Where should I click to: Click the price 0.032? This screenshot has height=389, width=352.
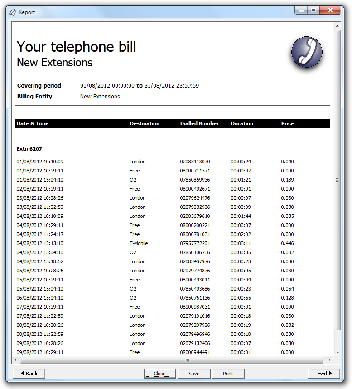click(287, 325)
